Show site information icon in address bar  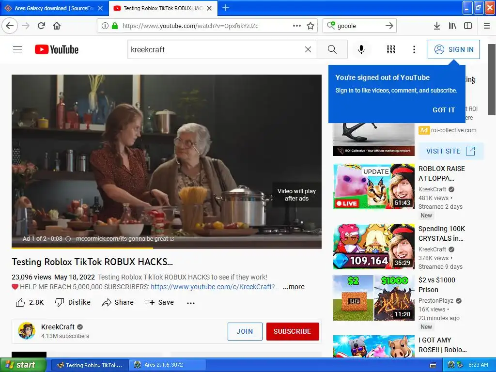click(x=105, y=26)
